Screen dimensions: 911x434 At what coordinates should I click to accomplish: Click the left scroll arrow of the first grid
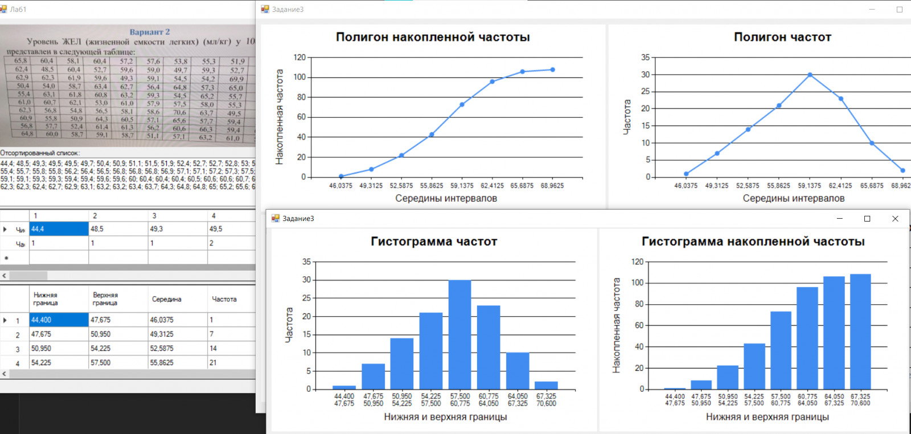pyautogui.click(x=4, y=276)
